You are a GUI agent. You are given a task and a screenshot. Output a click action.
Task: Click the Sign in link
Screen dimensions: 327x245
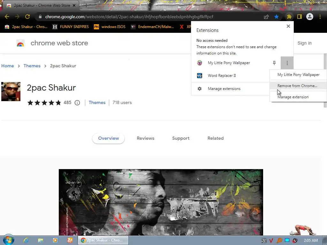coord(304,43)
